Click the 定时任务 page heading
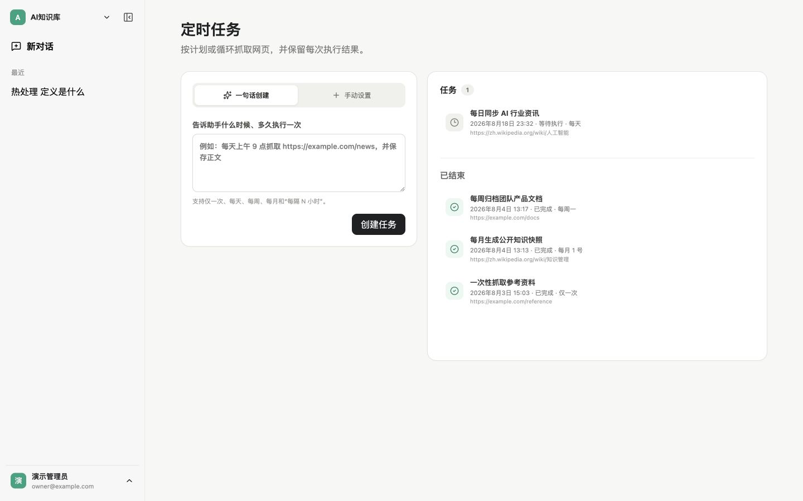This screenshot has height=501, width=803. (x=211, y=30)
